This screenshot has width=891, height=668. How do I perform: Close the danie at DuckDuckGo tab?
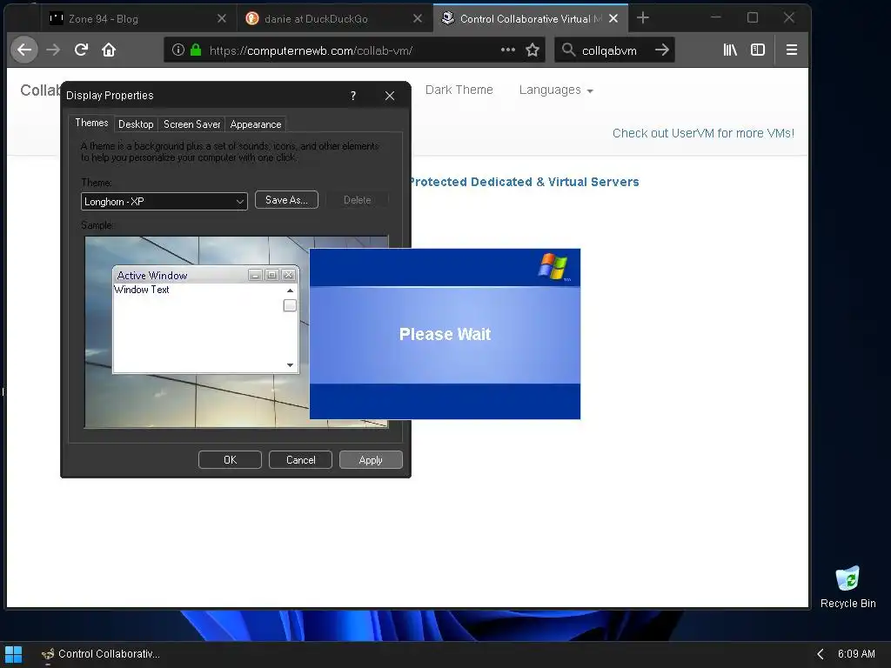click(418, 19)
